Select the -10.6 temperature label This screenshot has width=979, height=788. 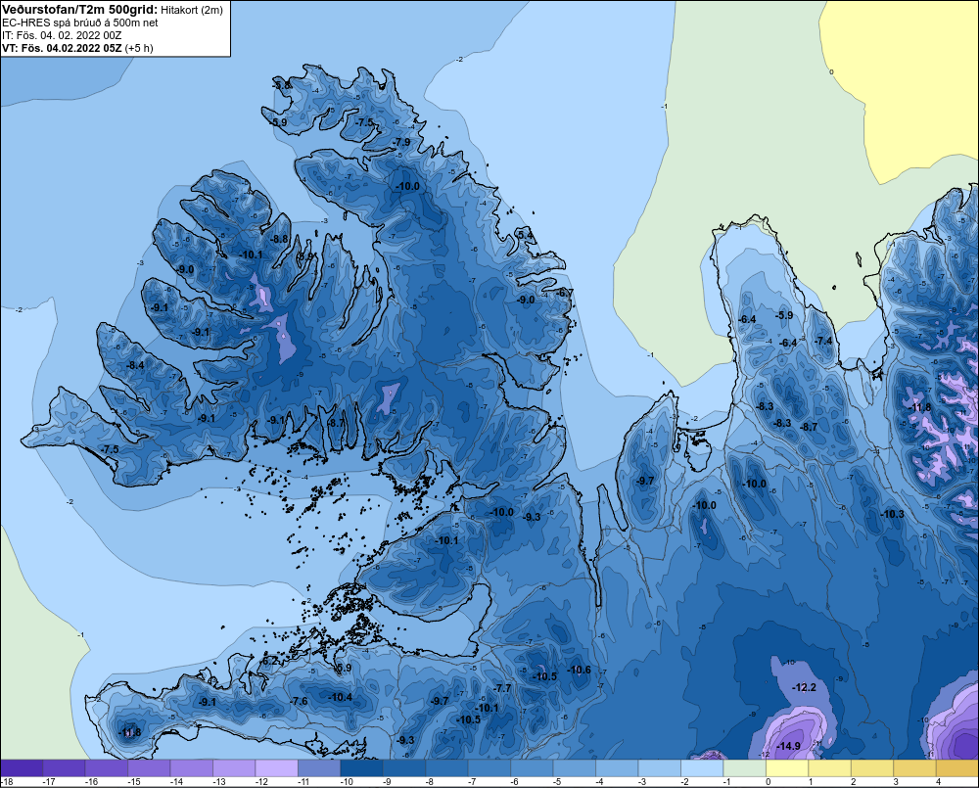pos(579,670)
